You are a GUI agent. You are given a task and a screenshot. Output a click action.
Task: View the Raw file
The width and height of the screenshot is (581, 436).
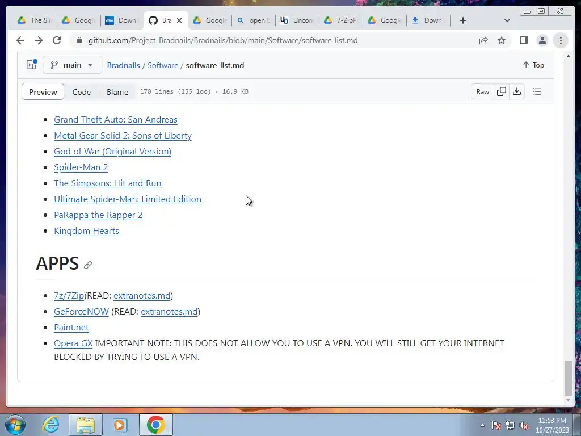(482, 91)
